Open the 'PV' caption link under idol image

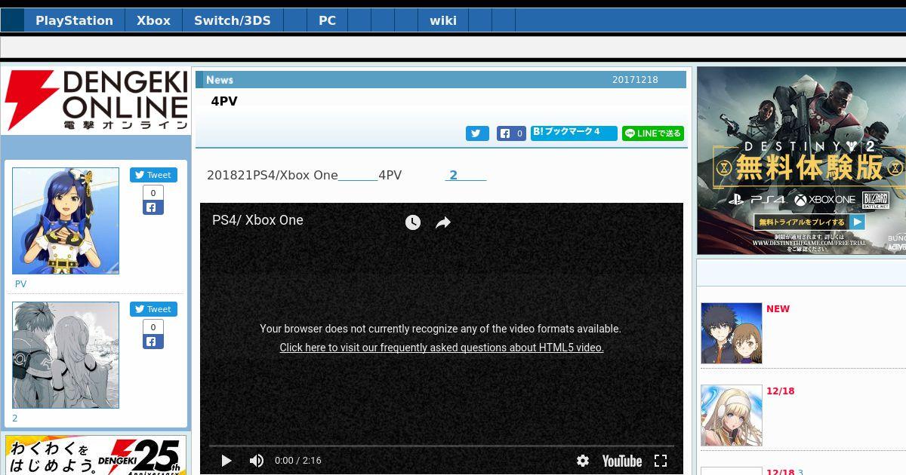(x=21, y=284)
